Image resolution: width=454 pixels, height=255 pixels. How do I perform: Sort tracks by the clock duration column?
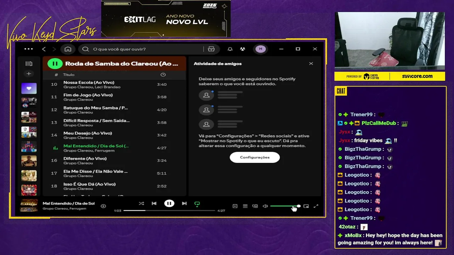click(x=163, y=75)
